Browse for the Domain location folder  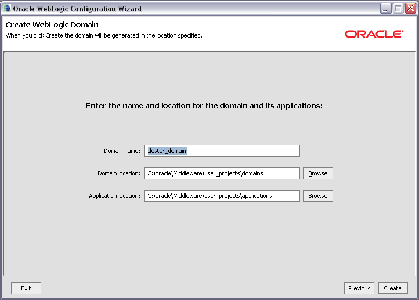pyautogui.click(x=317, y=173)
